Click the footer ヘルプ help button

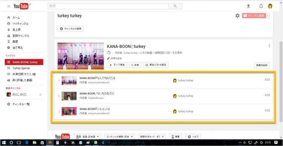point(193,137)
